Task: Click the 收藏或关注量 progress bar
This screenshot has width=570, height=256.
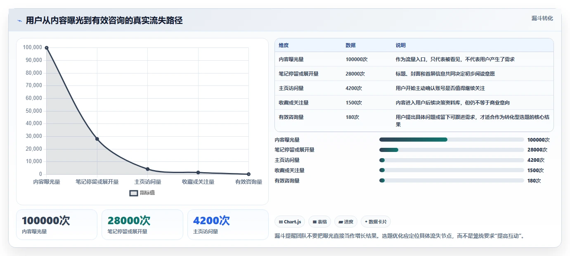Action: click(452, 170)
